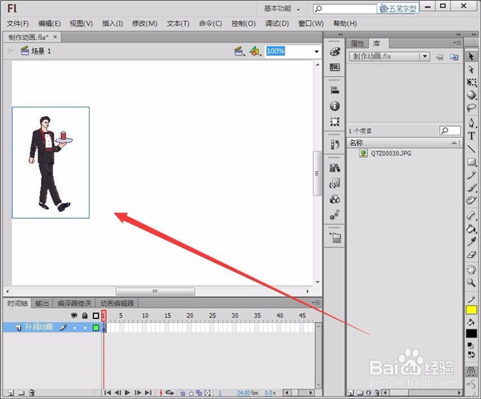
Task: Collapse the icon panel dock arrows
Action: click(340, 34)
